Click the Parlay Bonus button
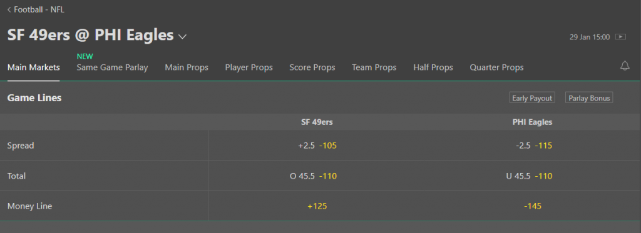This screenshot has height=233, width=641. [589, 98]
